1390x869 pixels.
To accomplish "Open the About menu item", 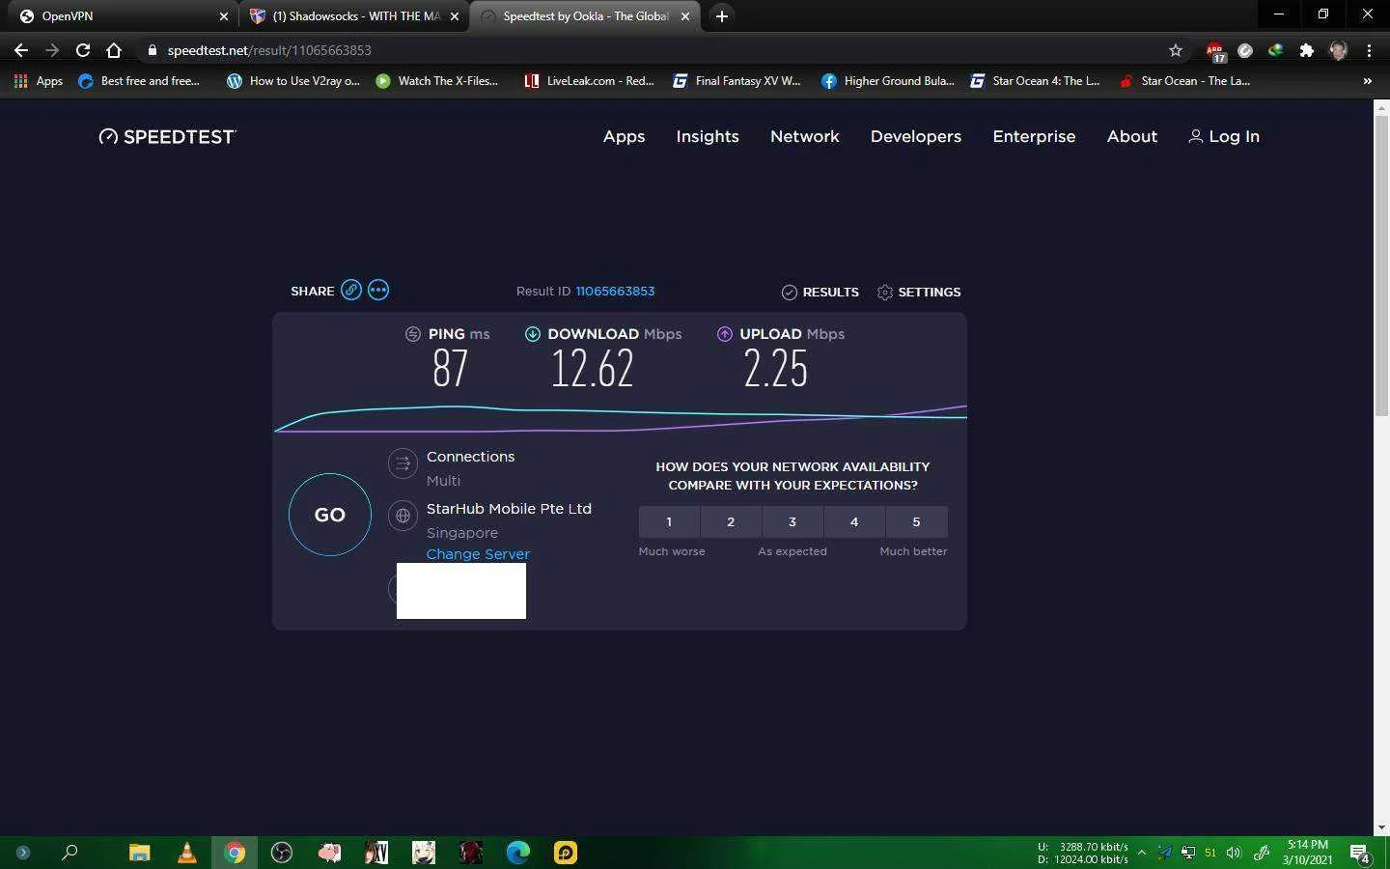I will (x=1132, y=136).
